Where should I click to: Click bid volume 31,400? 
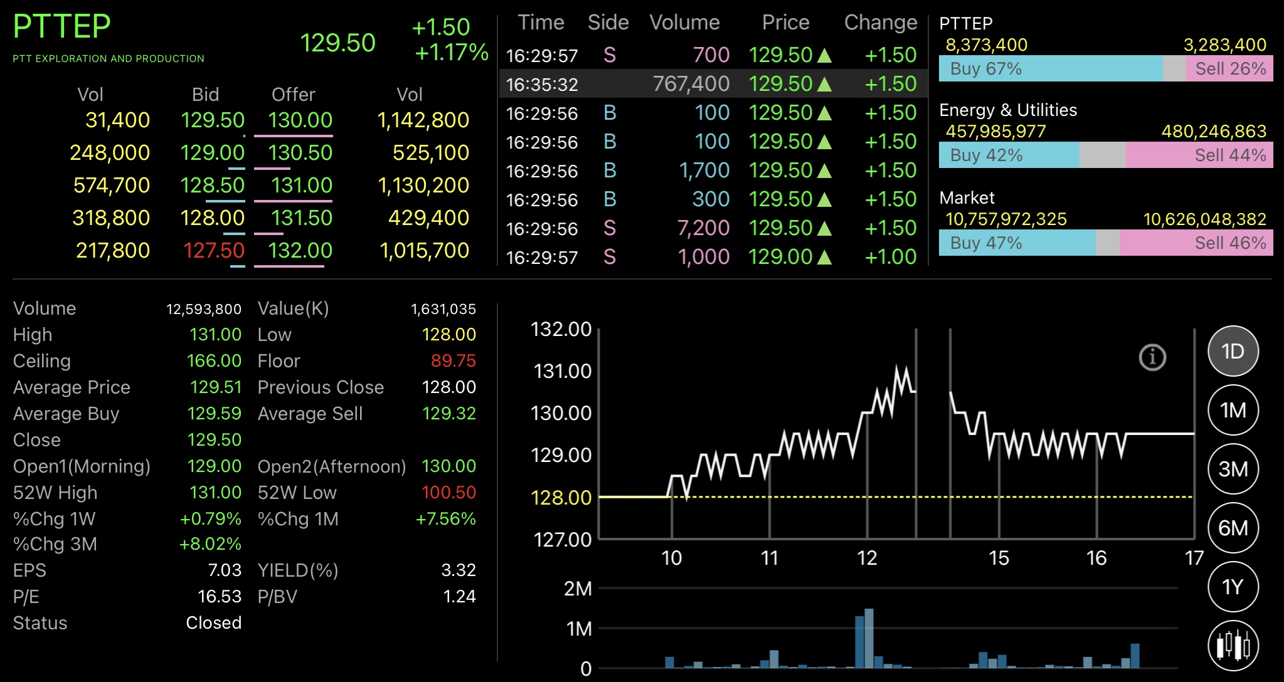117,120
